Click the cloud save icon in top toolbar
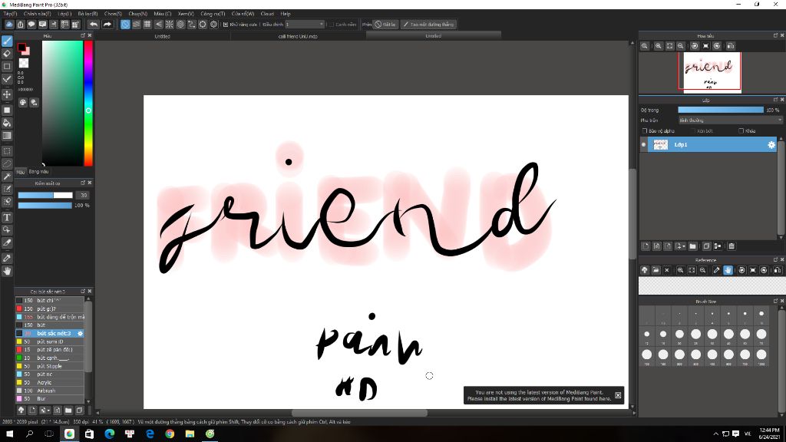786x442 pixels. pyautogui.click(x=9, y=24)
